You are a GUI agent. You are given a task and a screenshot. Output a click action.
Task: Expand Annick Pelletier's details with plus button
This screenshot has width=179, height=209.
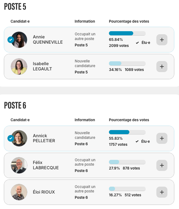click(162, 138)
